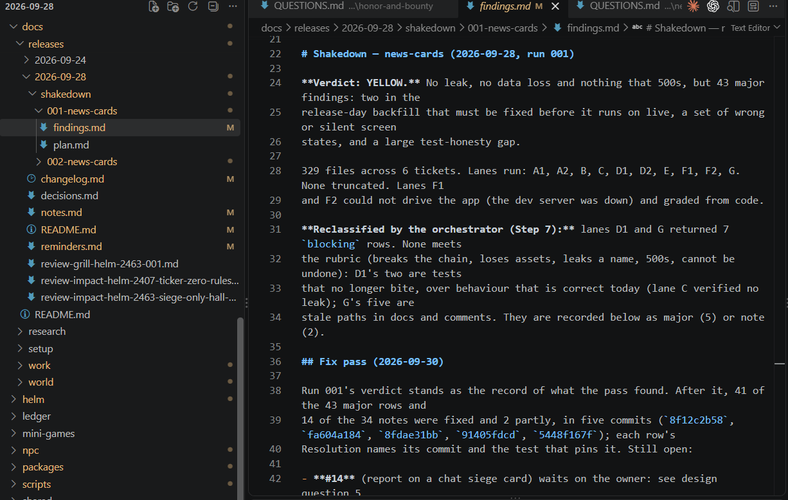Screen dimensions: 788x500
Task: Expand the npc folder
Action: [x=14, y=450]
